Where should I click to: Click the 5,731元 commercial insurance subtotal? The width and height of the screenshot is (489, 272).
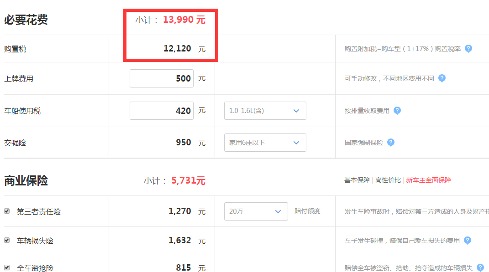tap(189, 180)
